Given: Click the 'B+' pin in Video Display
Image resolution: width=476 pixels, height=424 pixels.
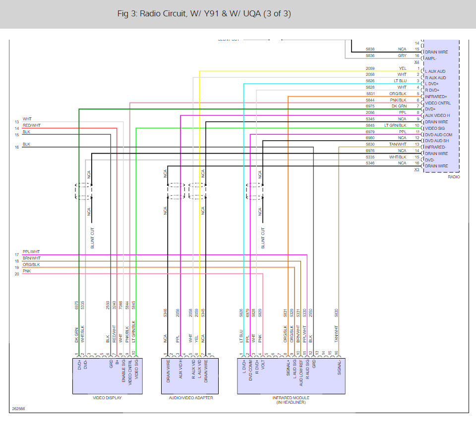Looking at the screenshot, I should pyautogui.click(x=117, y=362).
